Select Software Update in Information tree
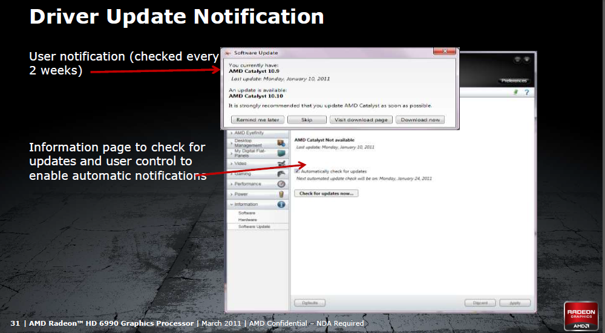The width and height of the screenshot is (605, 333). pyautogui.click(x=254, y=226)
